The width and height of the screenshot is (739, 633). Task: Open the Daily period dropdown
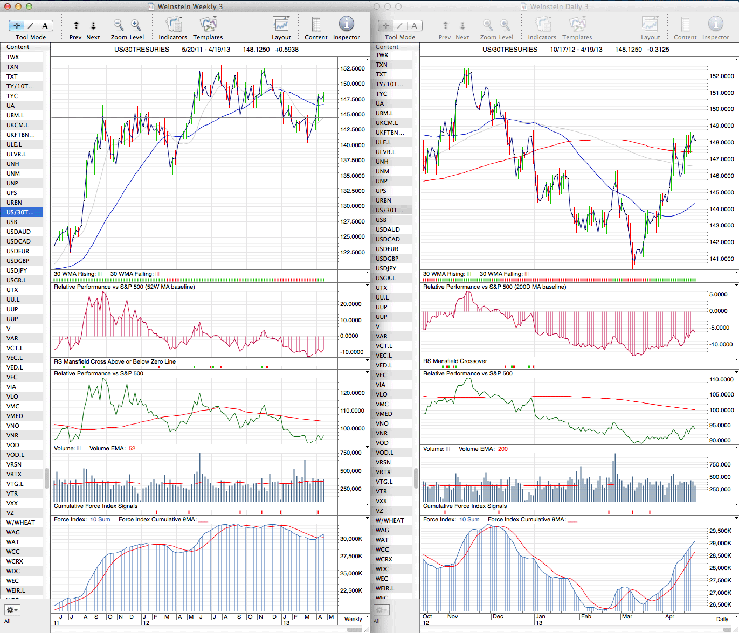point(722,619)
